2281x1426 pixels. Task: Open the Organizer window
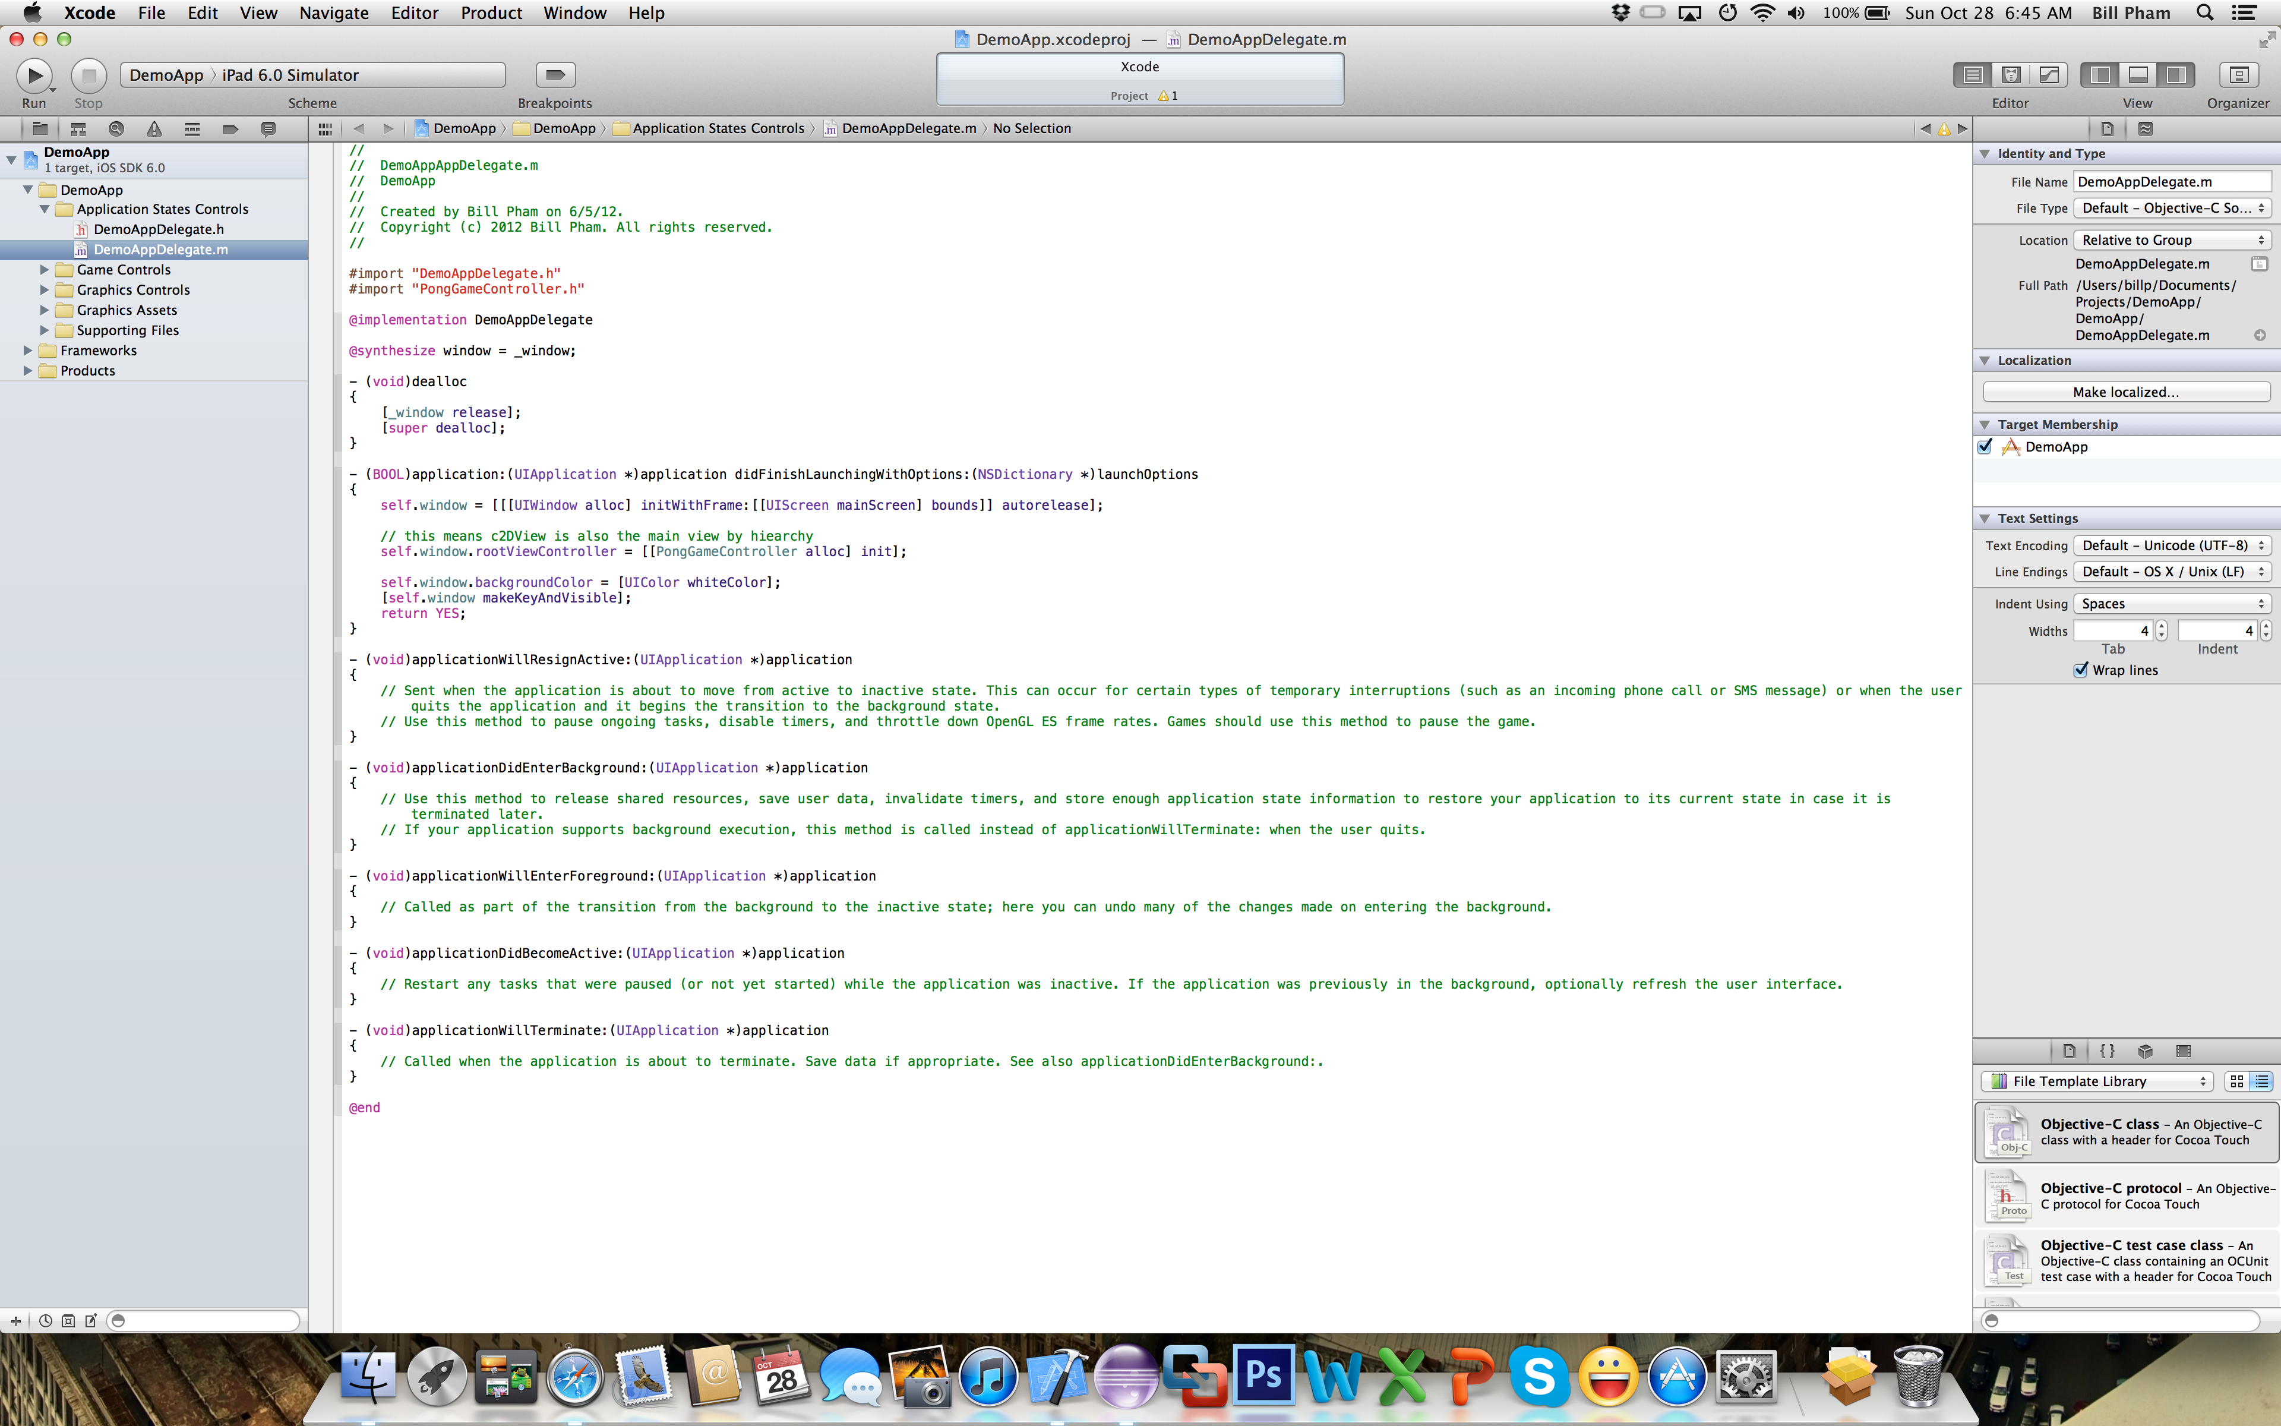click(2239, 74)
